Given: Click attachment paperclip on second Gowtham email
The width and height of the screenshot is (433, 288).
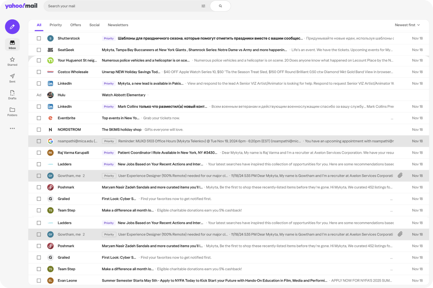Looking at the screenshot, I should 400,234.
